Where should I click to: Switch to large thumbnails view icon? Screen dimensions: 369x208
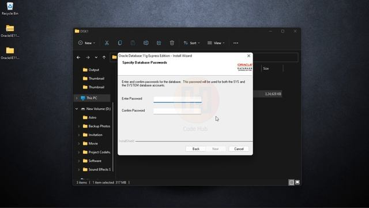click(x=298, y=183)
